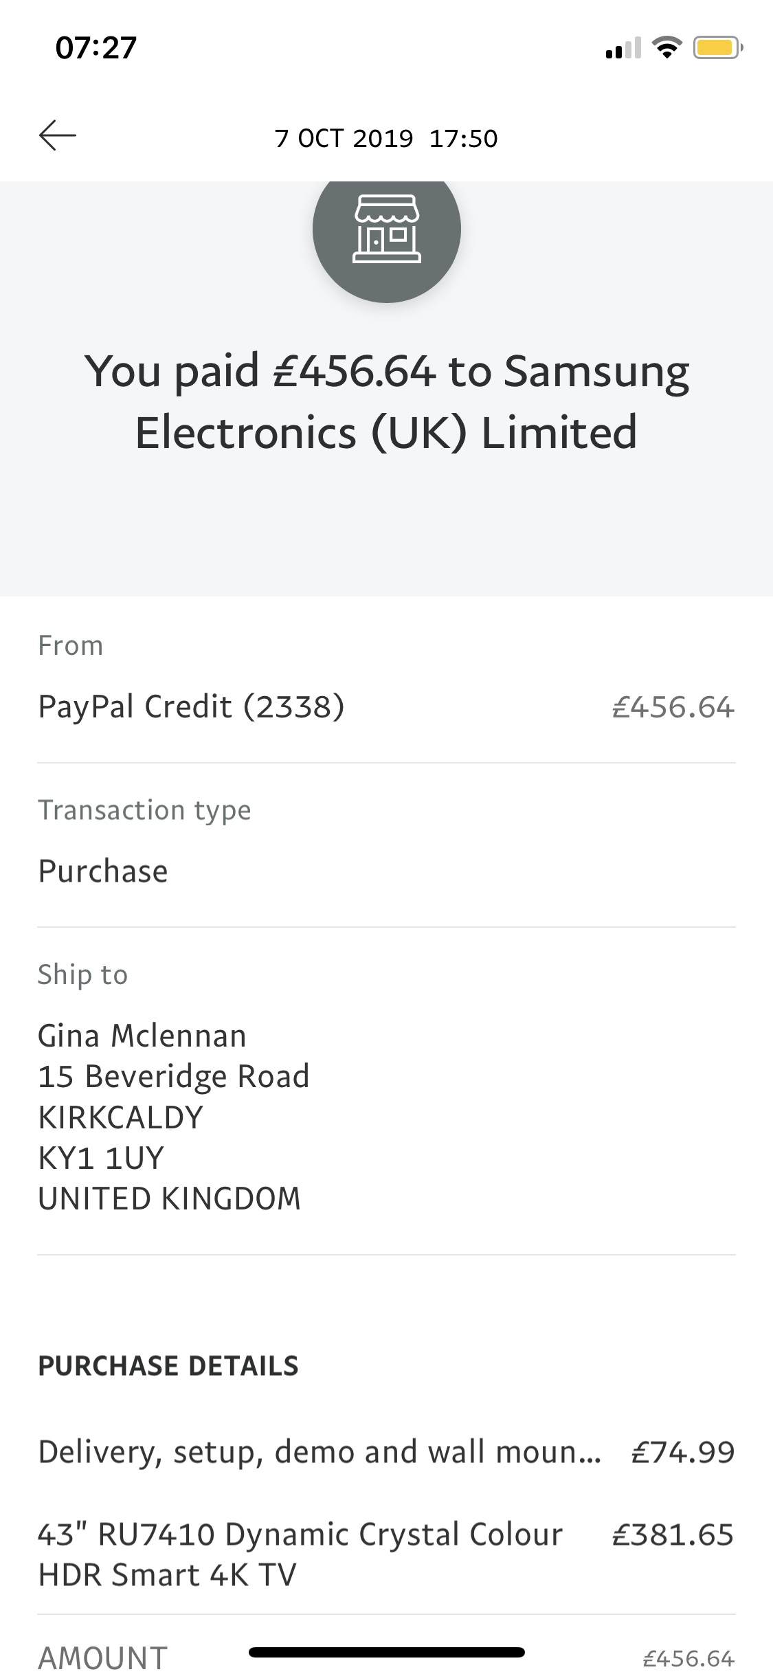773x1674 pixels.
Task: Expand the truncated Delivery, setup, demo item
Action: (320, 1452)
